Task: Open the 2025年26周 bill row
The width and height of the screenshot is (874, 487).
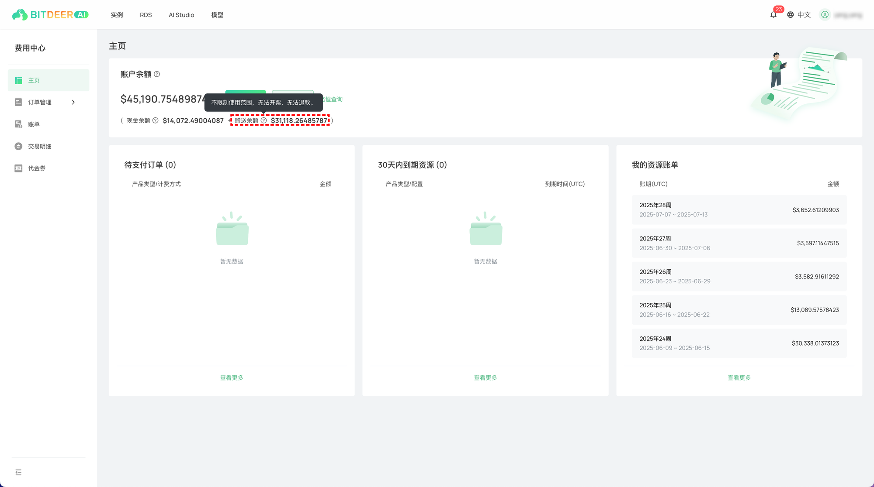Action: tap(739, 277)
